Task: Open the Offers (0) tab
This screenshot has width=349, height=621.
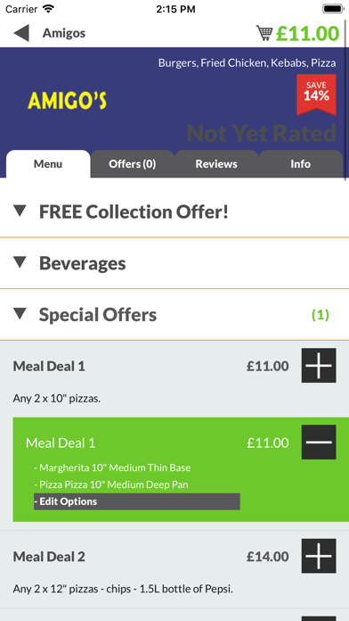Action: click(x=133, y=164)
